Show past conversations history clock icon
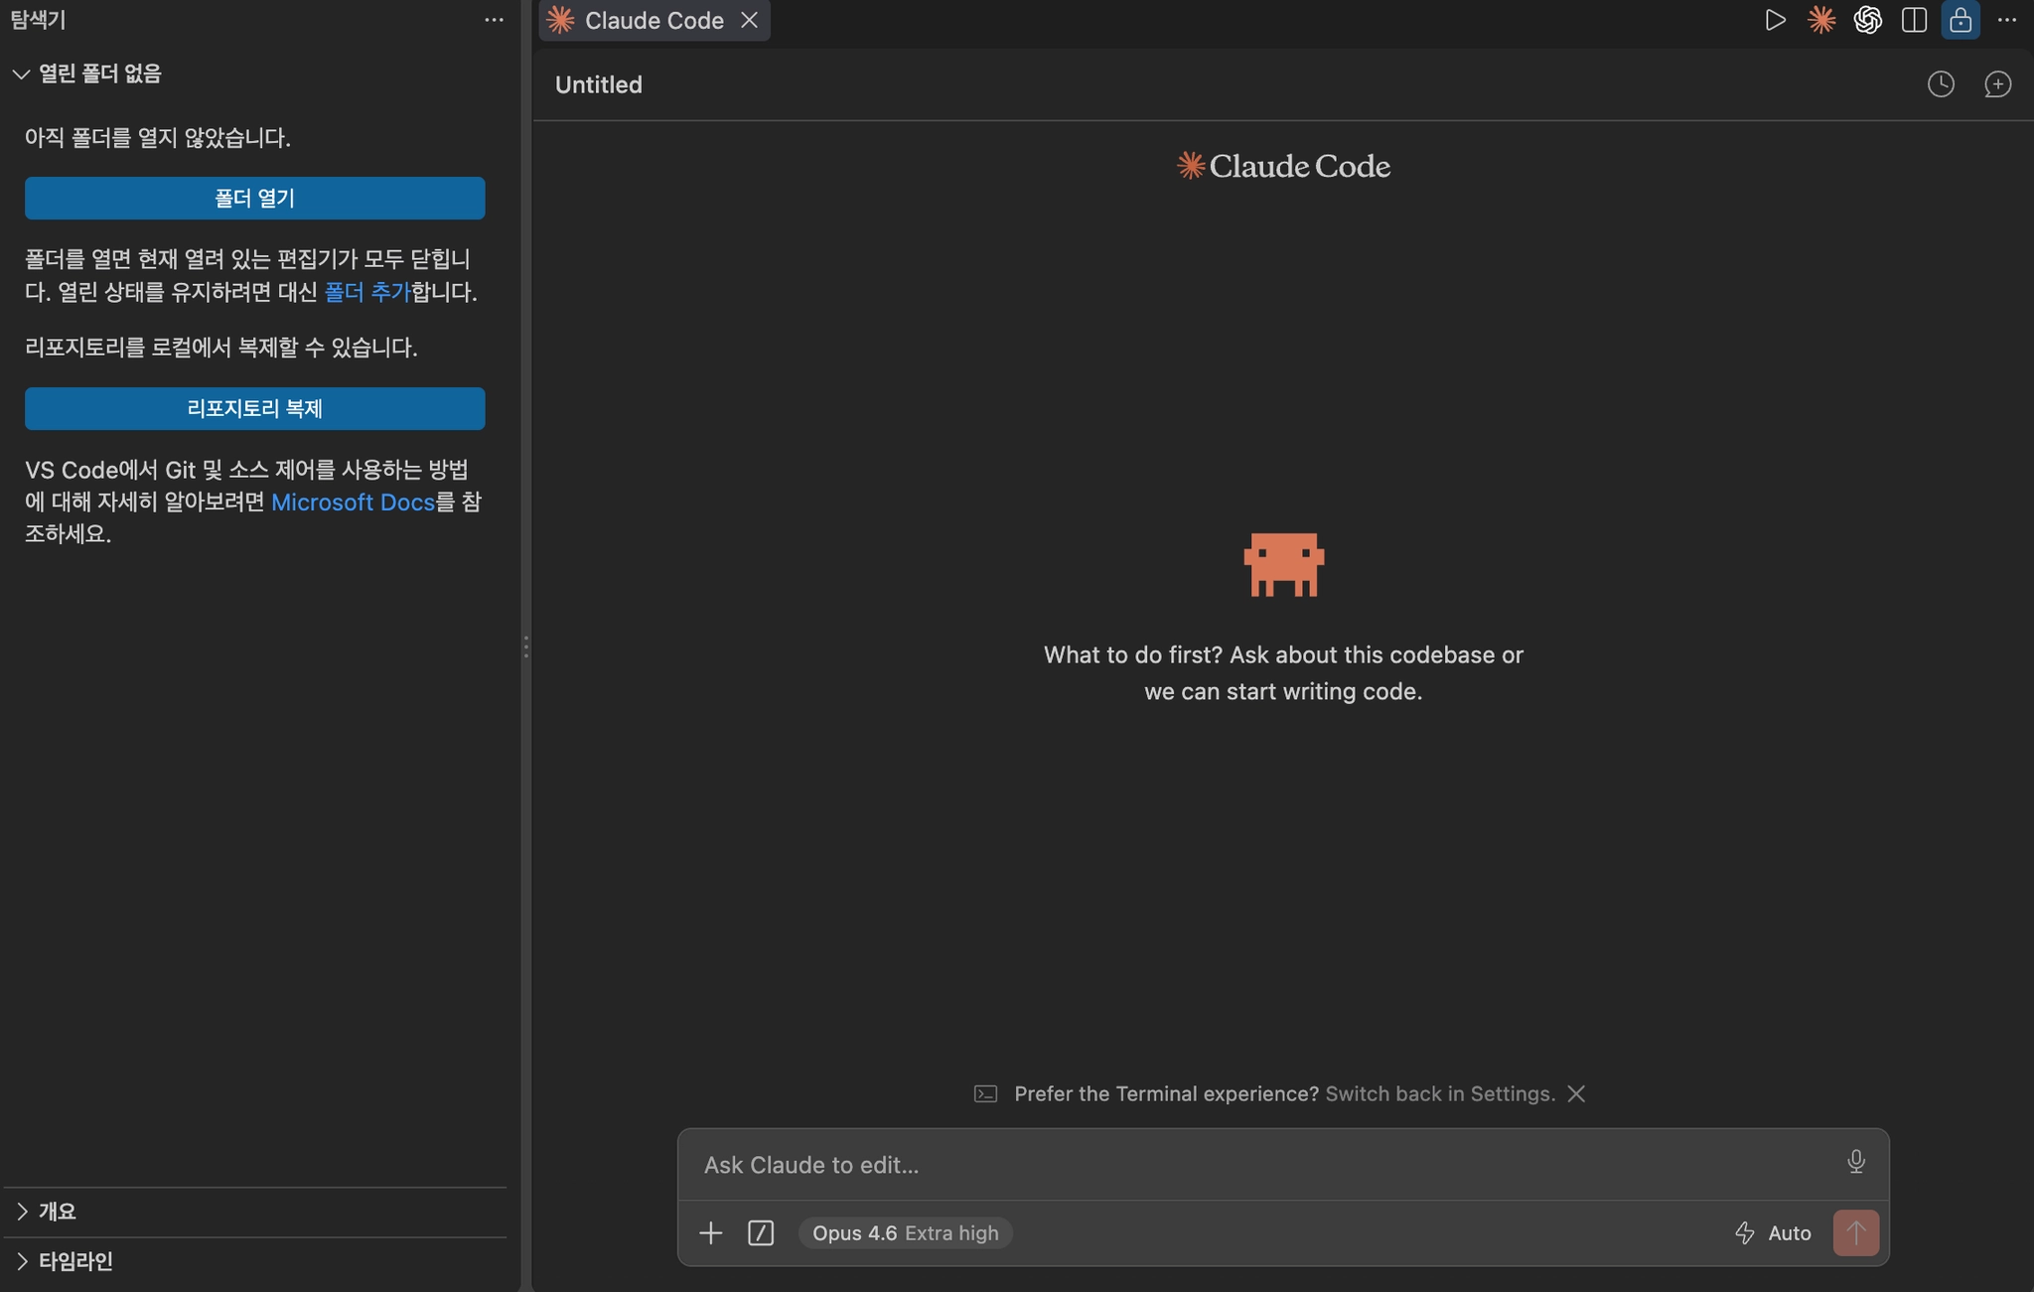This screenshot has width=2034, height=1292. 1941,84
